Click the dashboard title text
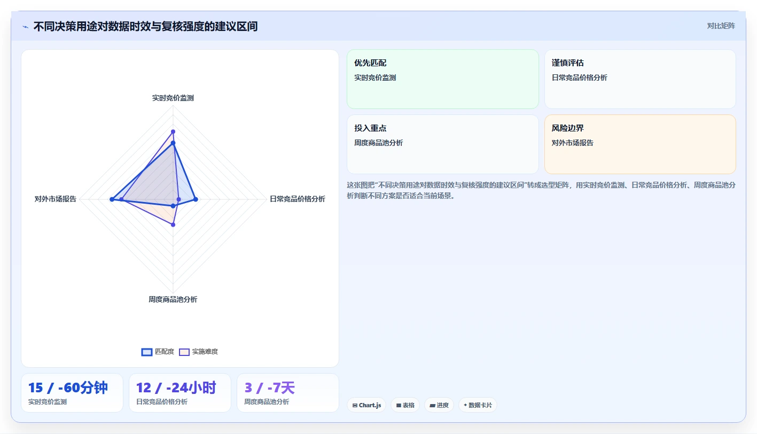The image size is (757, 434). (x=145, y=26)
